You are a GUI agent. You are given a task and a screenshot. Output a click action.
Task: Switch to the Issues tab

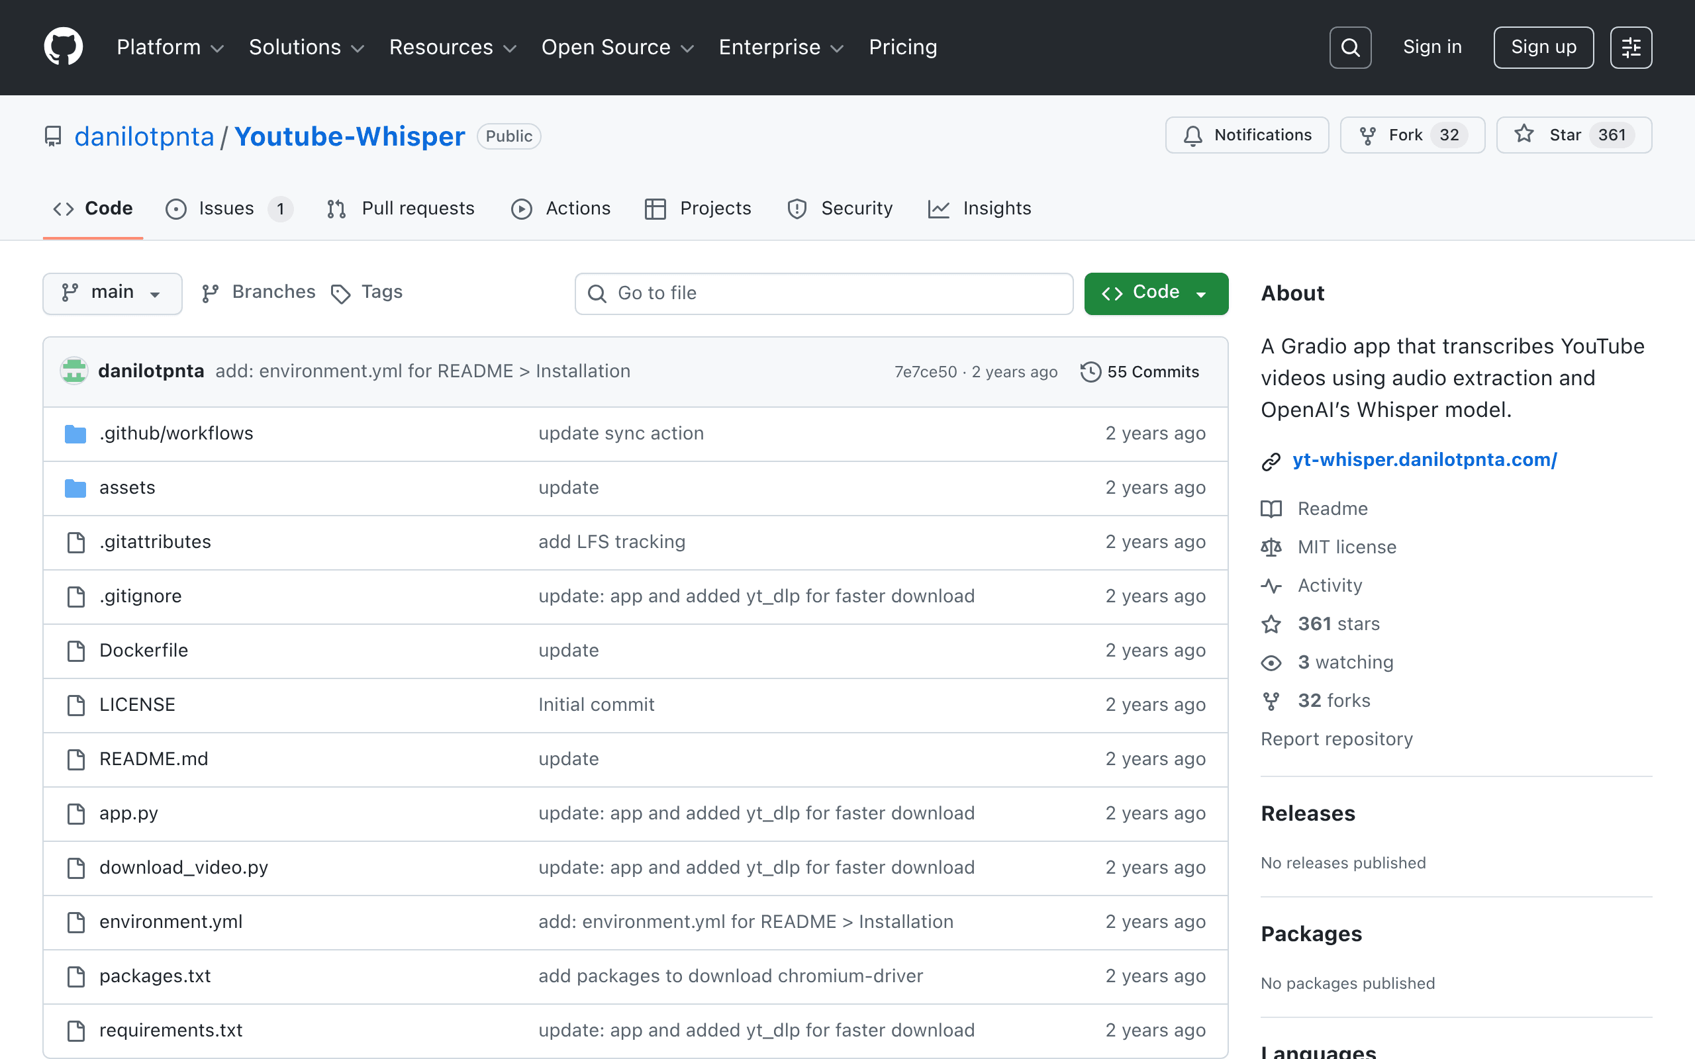coord(228,208)
